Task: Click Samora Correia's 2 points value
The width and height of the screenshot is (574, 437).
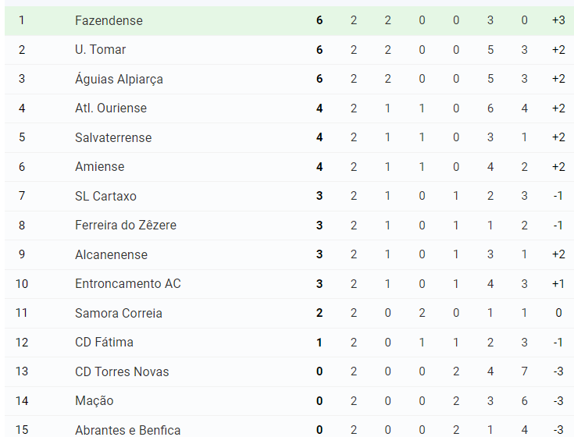Action: click(319, 313)
